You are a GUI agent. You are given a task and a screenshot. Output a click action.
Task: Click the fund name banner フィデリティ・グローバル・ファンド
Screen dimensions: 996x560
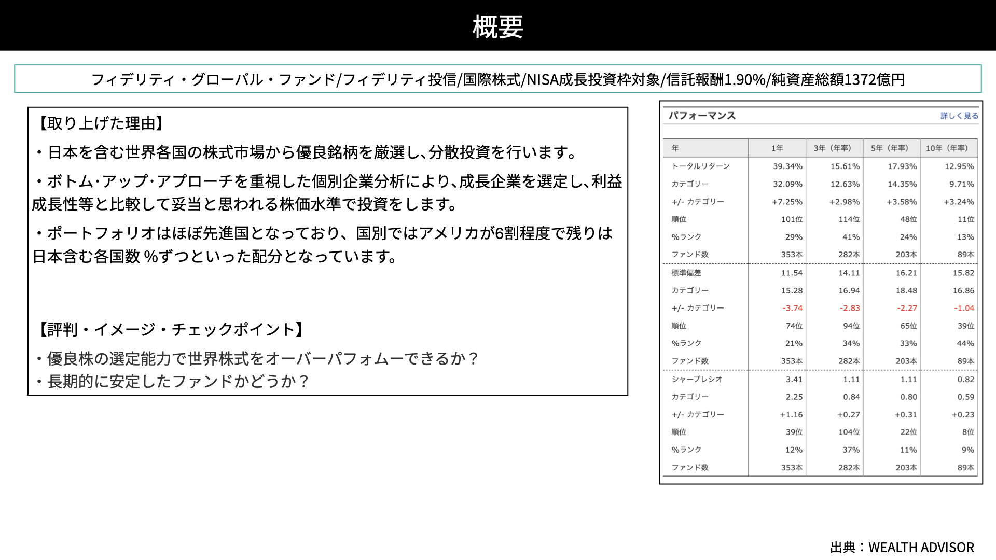click(x=498, y=79)
